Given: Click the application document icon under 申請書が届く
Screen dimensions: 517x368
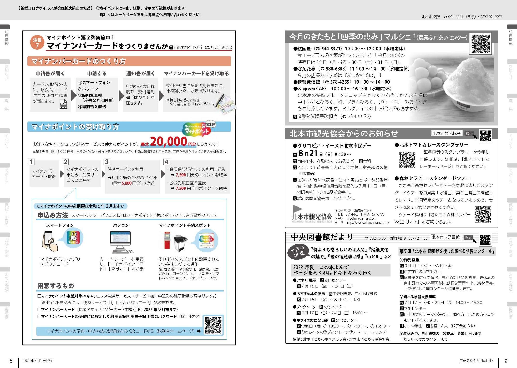Looking at the screenshot, I should tap(64, 104).
